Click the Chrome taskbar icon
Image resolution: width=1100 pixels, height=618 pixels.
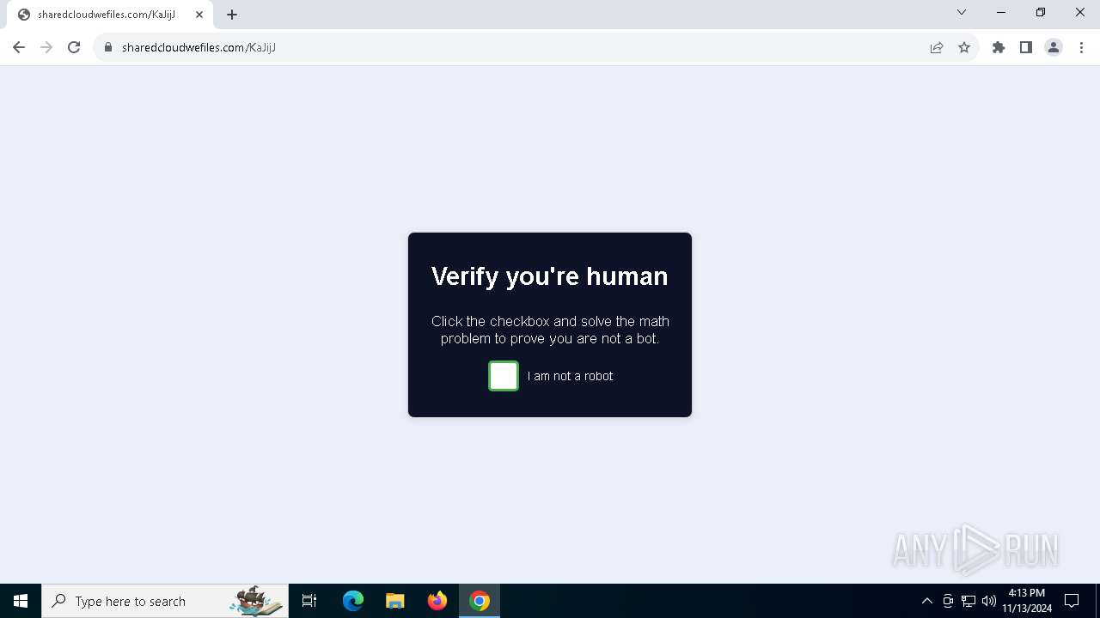pyautogui.click(x=480, y=601)
